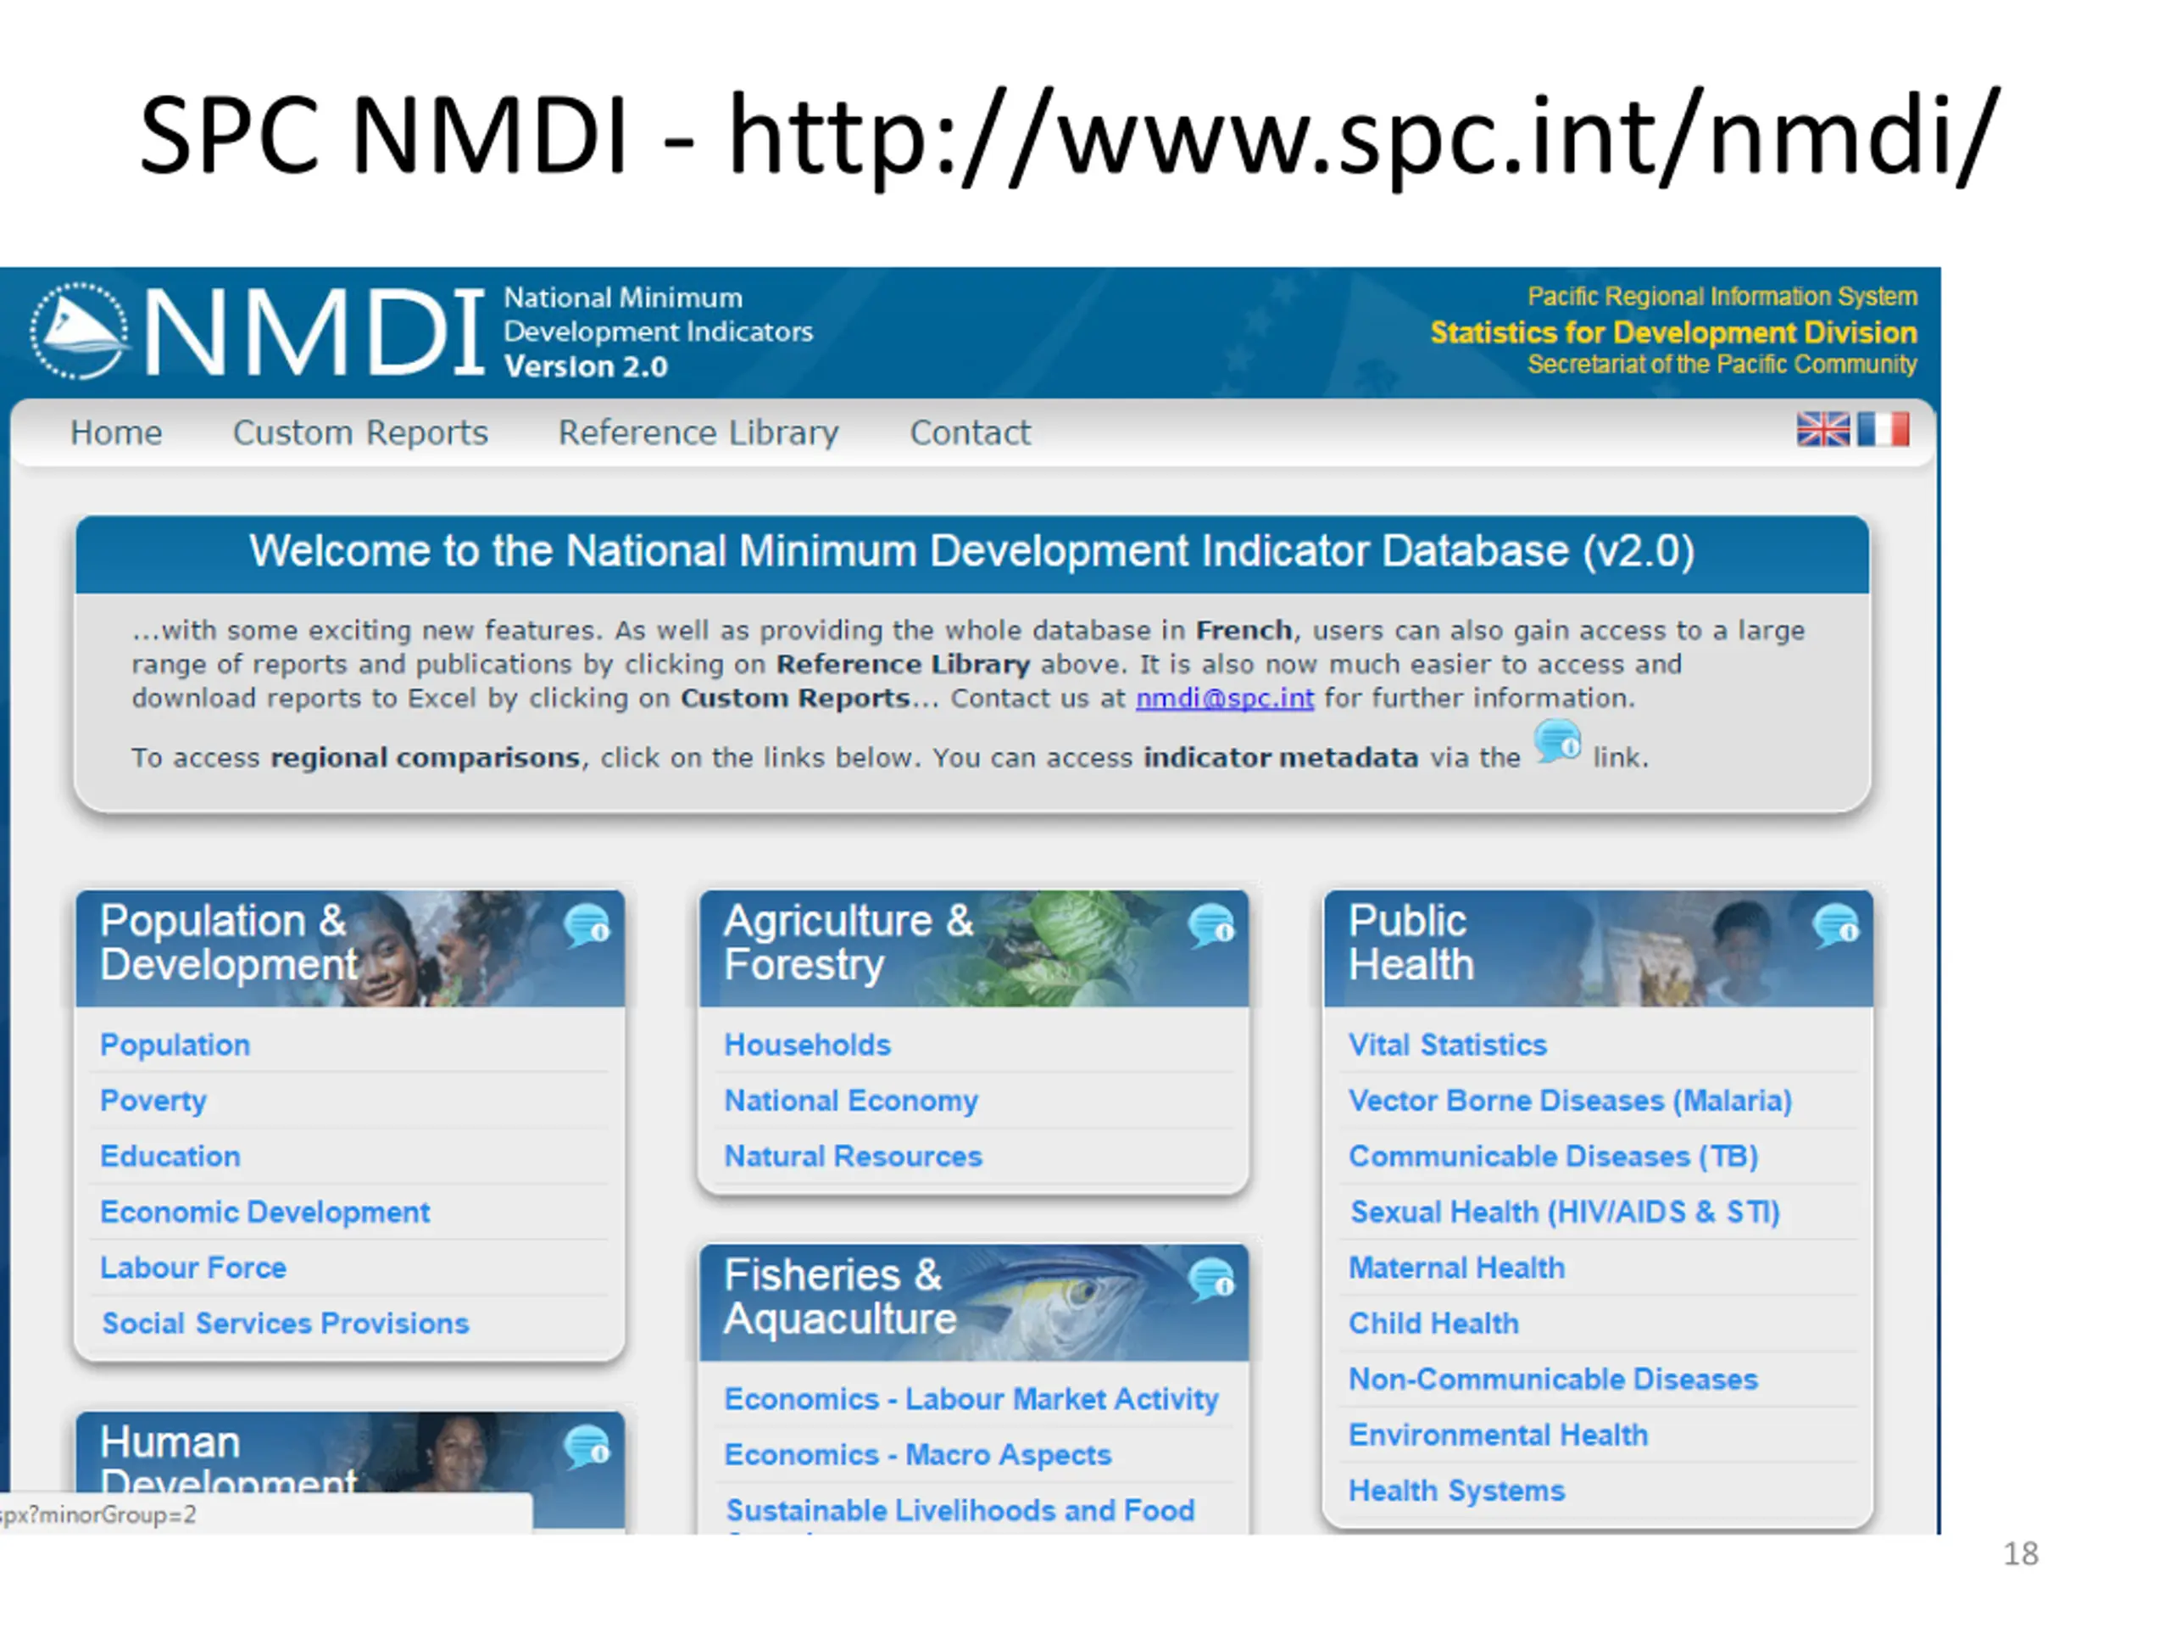Open the Health Systems link
Screen dimensions: 2170x1628
[x=1455, y=1491]
